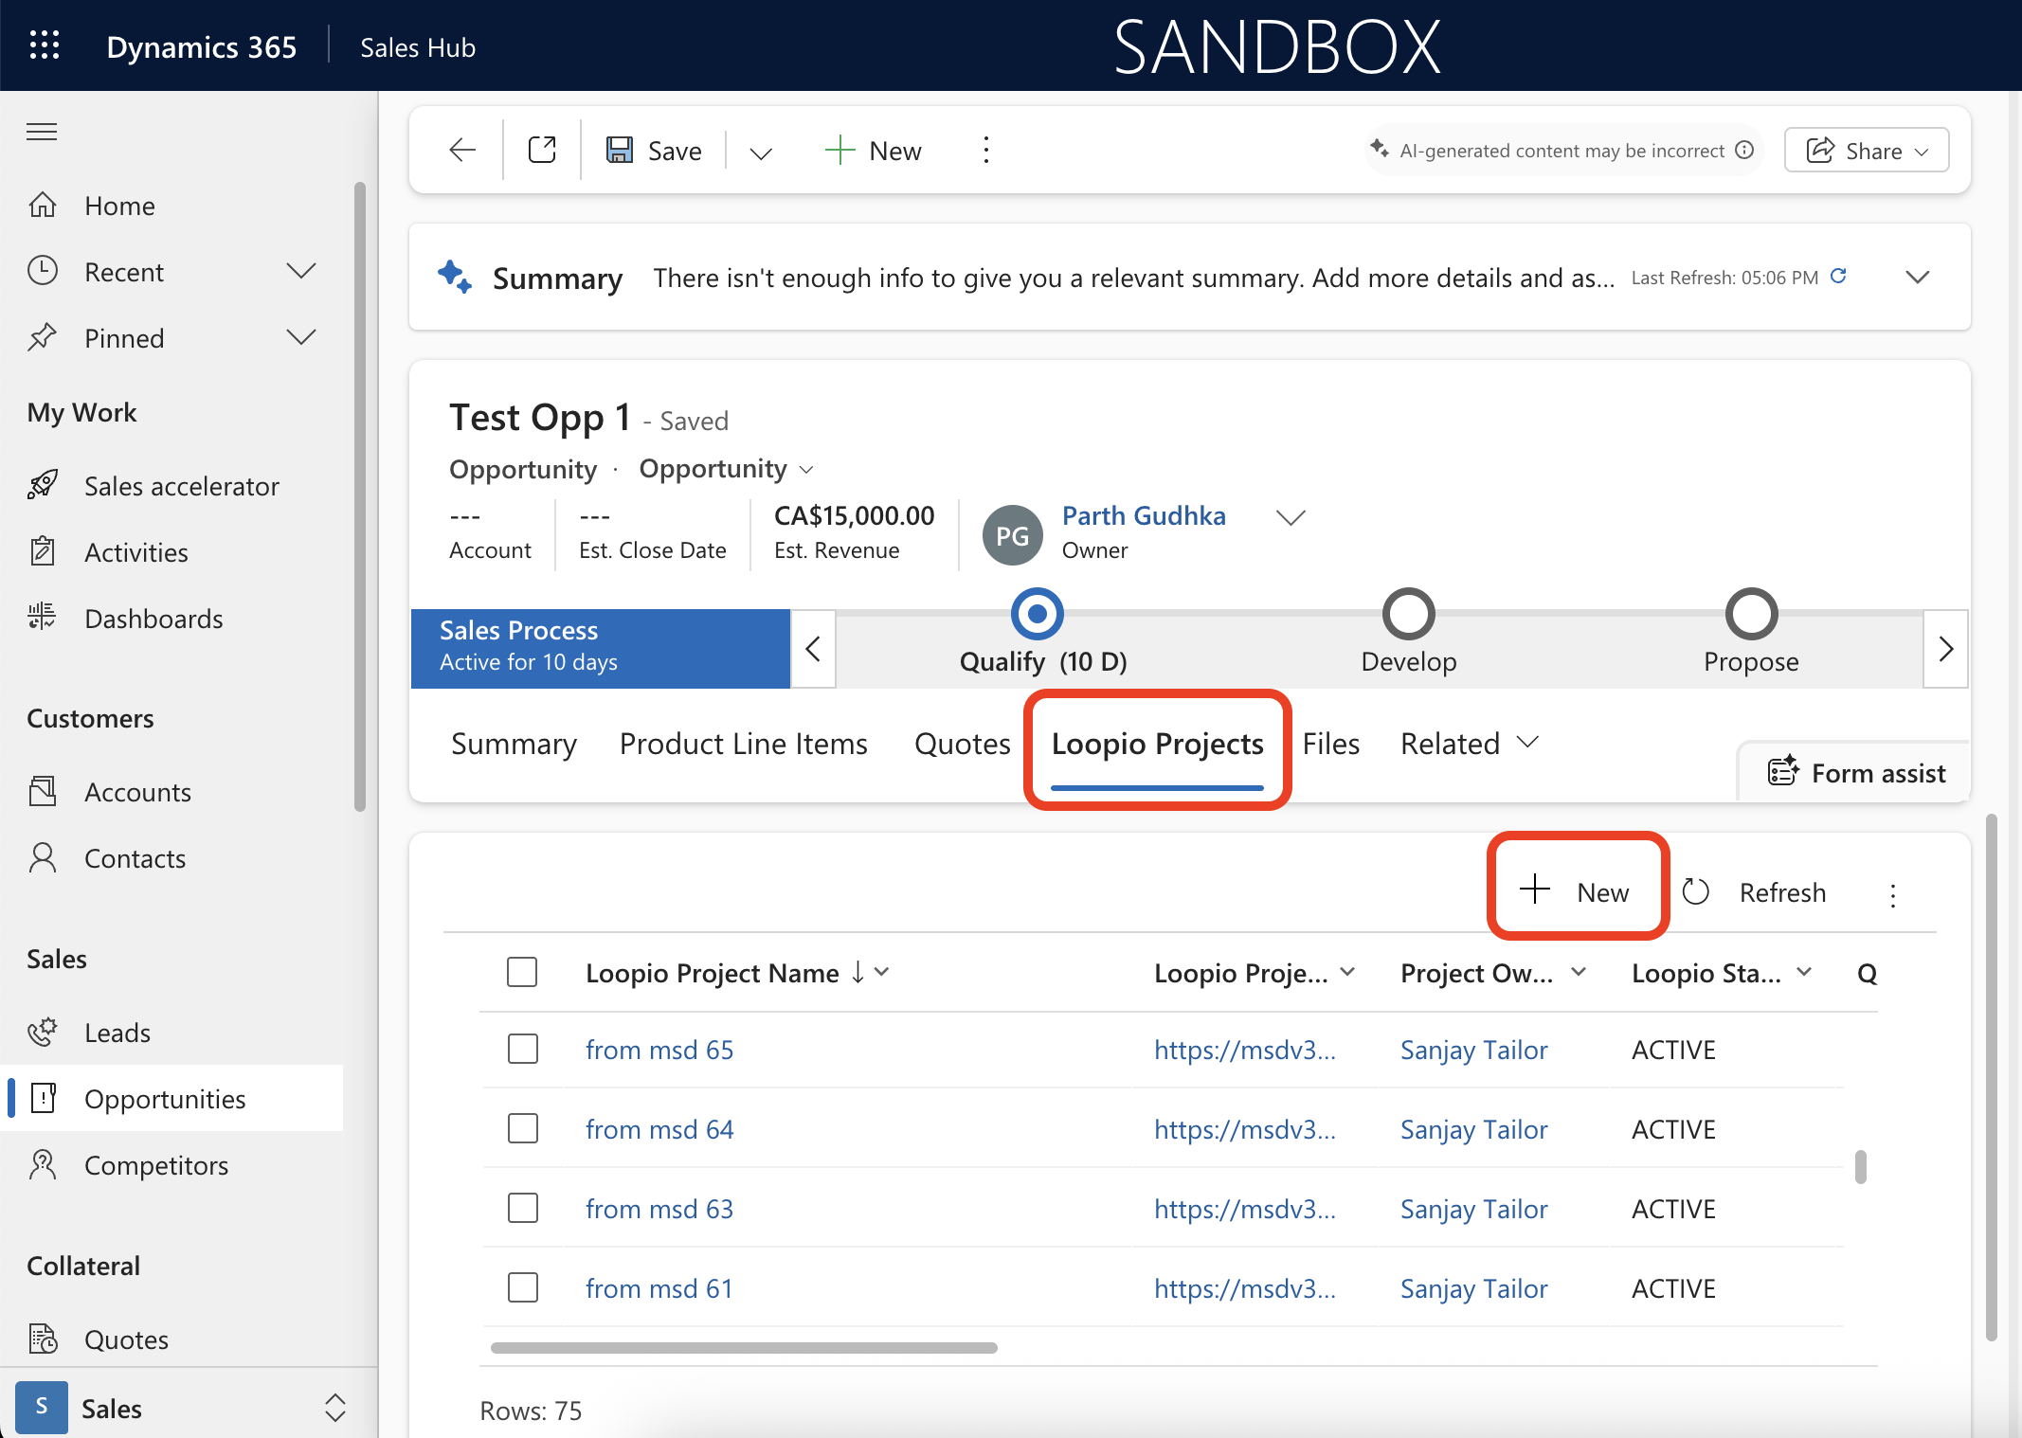Click the Develop stage circle

[1408, 614]
